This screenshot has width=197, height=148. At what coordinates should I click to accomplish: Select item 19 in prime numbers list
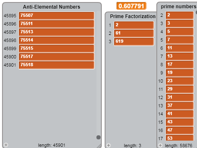(x=180, y=73)
